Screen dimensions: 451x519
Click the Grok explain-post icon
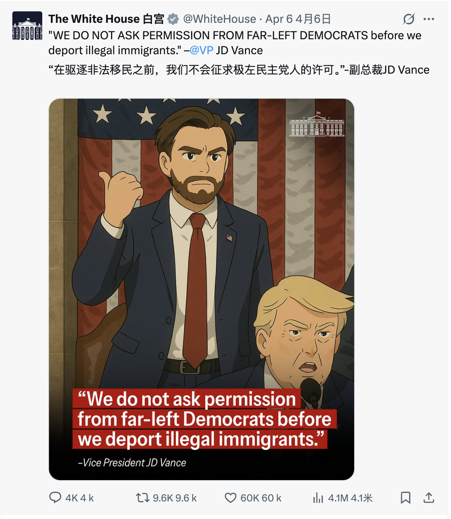click(409, 19)
